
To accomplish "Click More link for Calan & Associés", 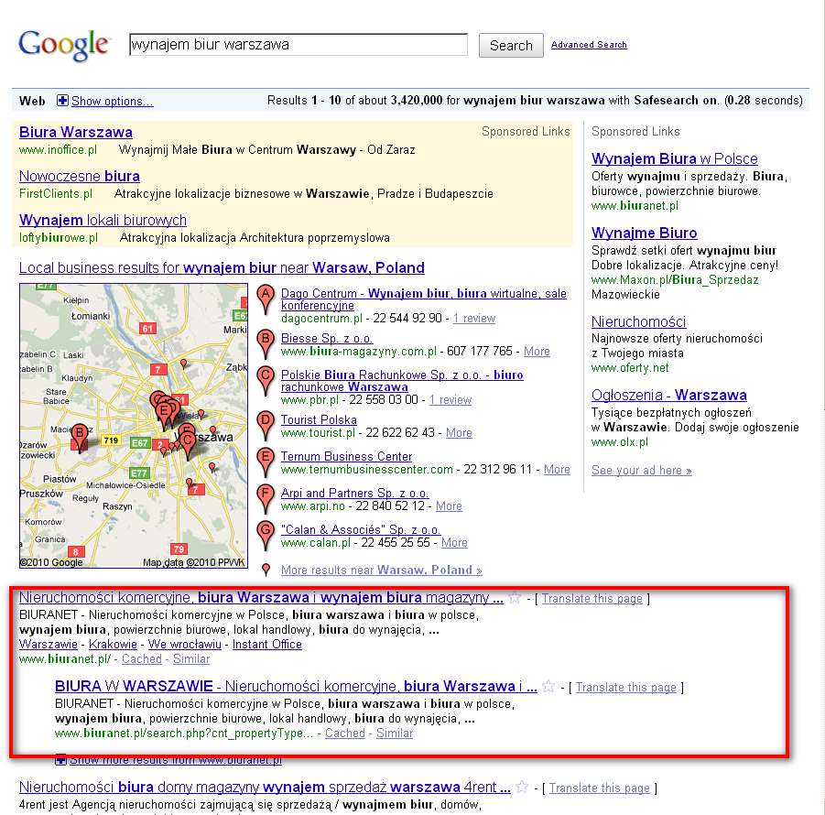I will pyautogui.click(x=454, y=543).
